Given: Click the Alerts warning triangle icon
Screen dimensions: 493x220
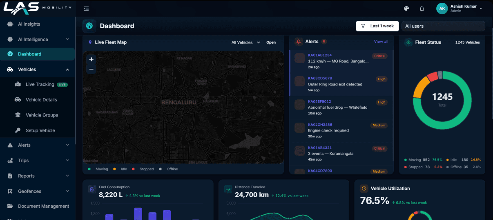Looking at the screenshot, I should point(10,145).
